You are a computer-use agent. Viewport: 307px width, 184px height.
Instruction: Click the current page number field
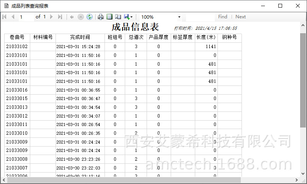25,17
